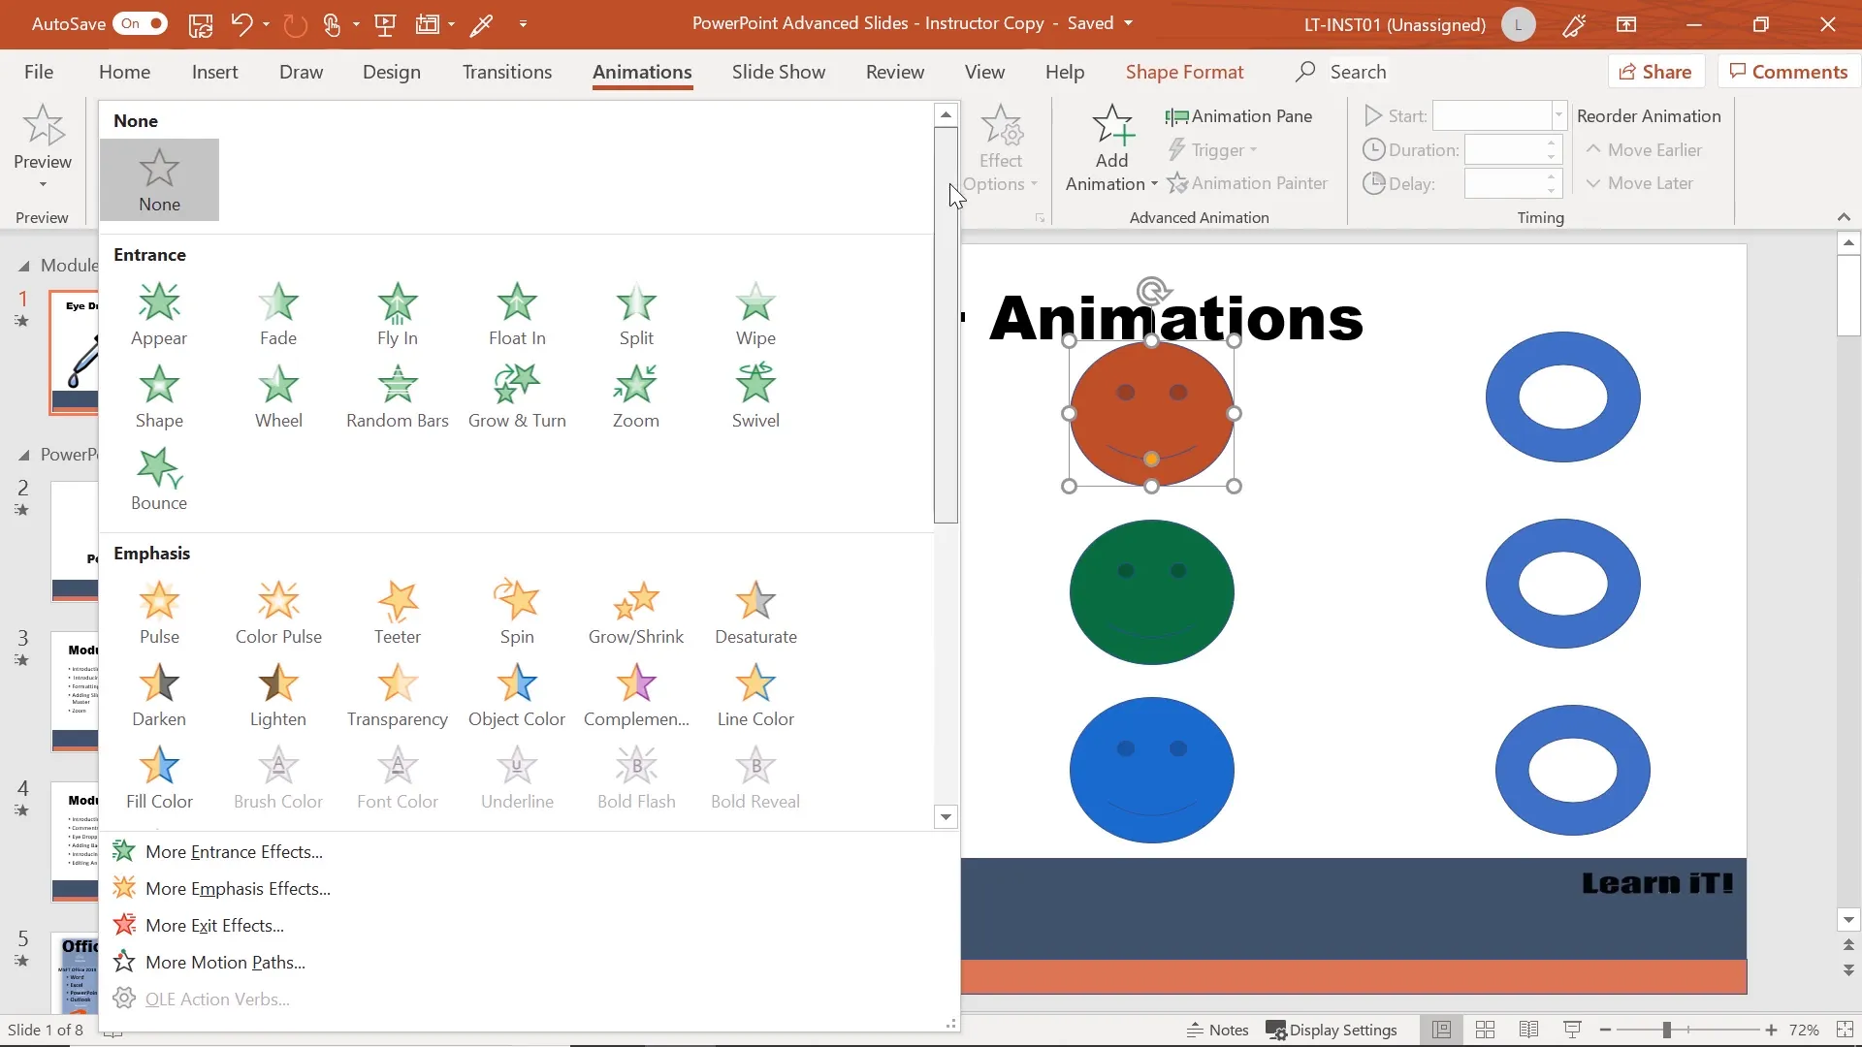
Task: Apply the Darken emphasis effect
Action: pos(159,696)
